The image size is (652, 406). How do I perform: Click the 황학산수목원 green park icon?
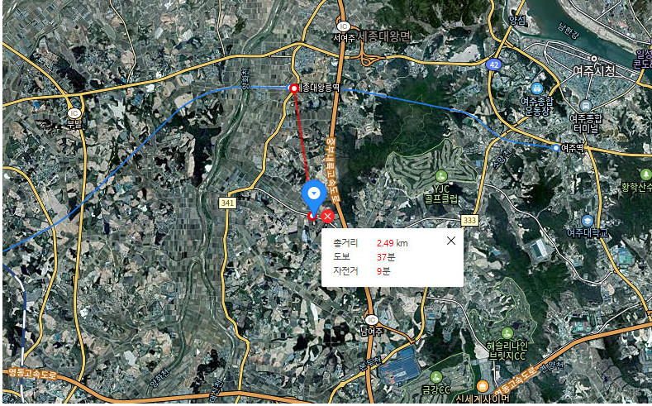[x=645, y=174]
